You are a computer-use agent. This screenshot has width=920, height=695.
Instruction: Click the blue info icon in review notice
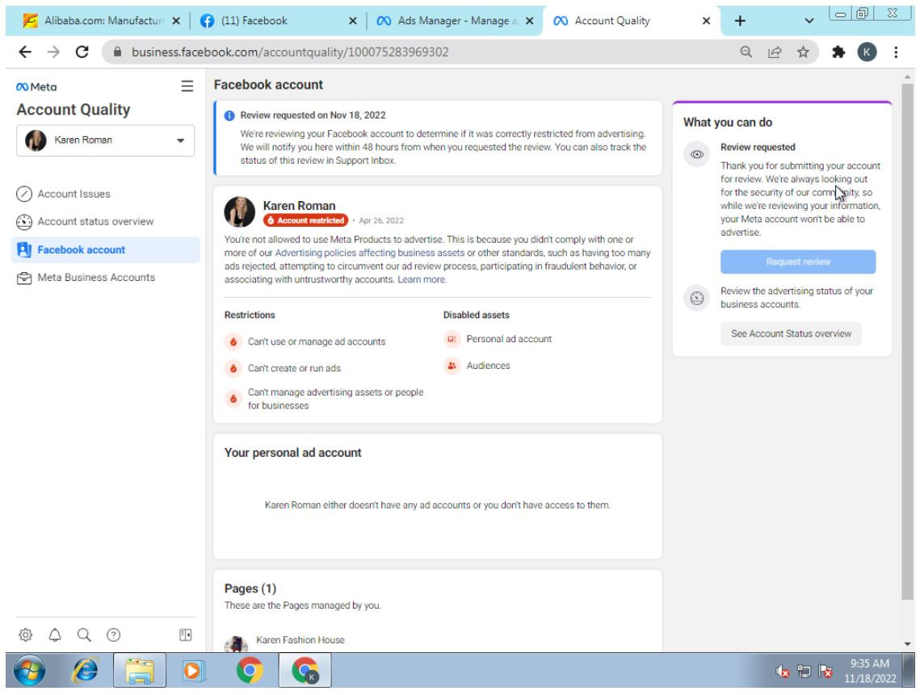click(x=229, y=115)
